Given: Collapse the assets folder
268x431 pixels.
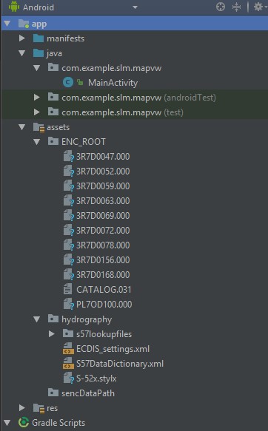Looking at the screenshot, I should [22, 127].
